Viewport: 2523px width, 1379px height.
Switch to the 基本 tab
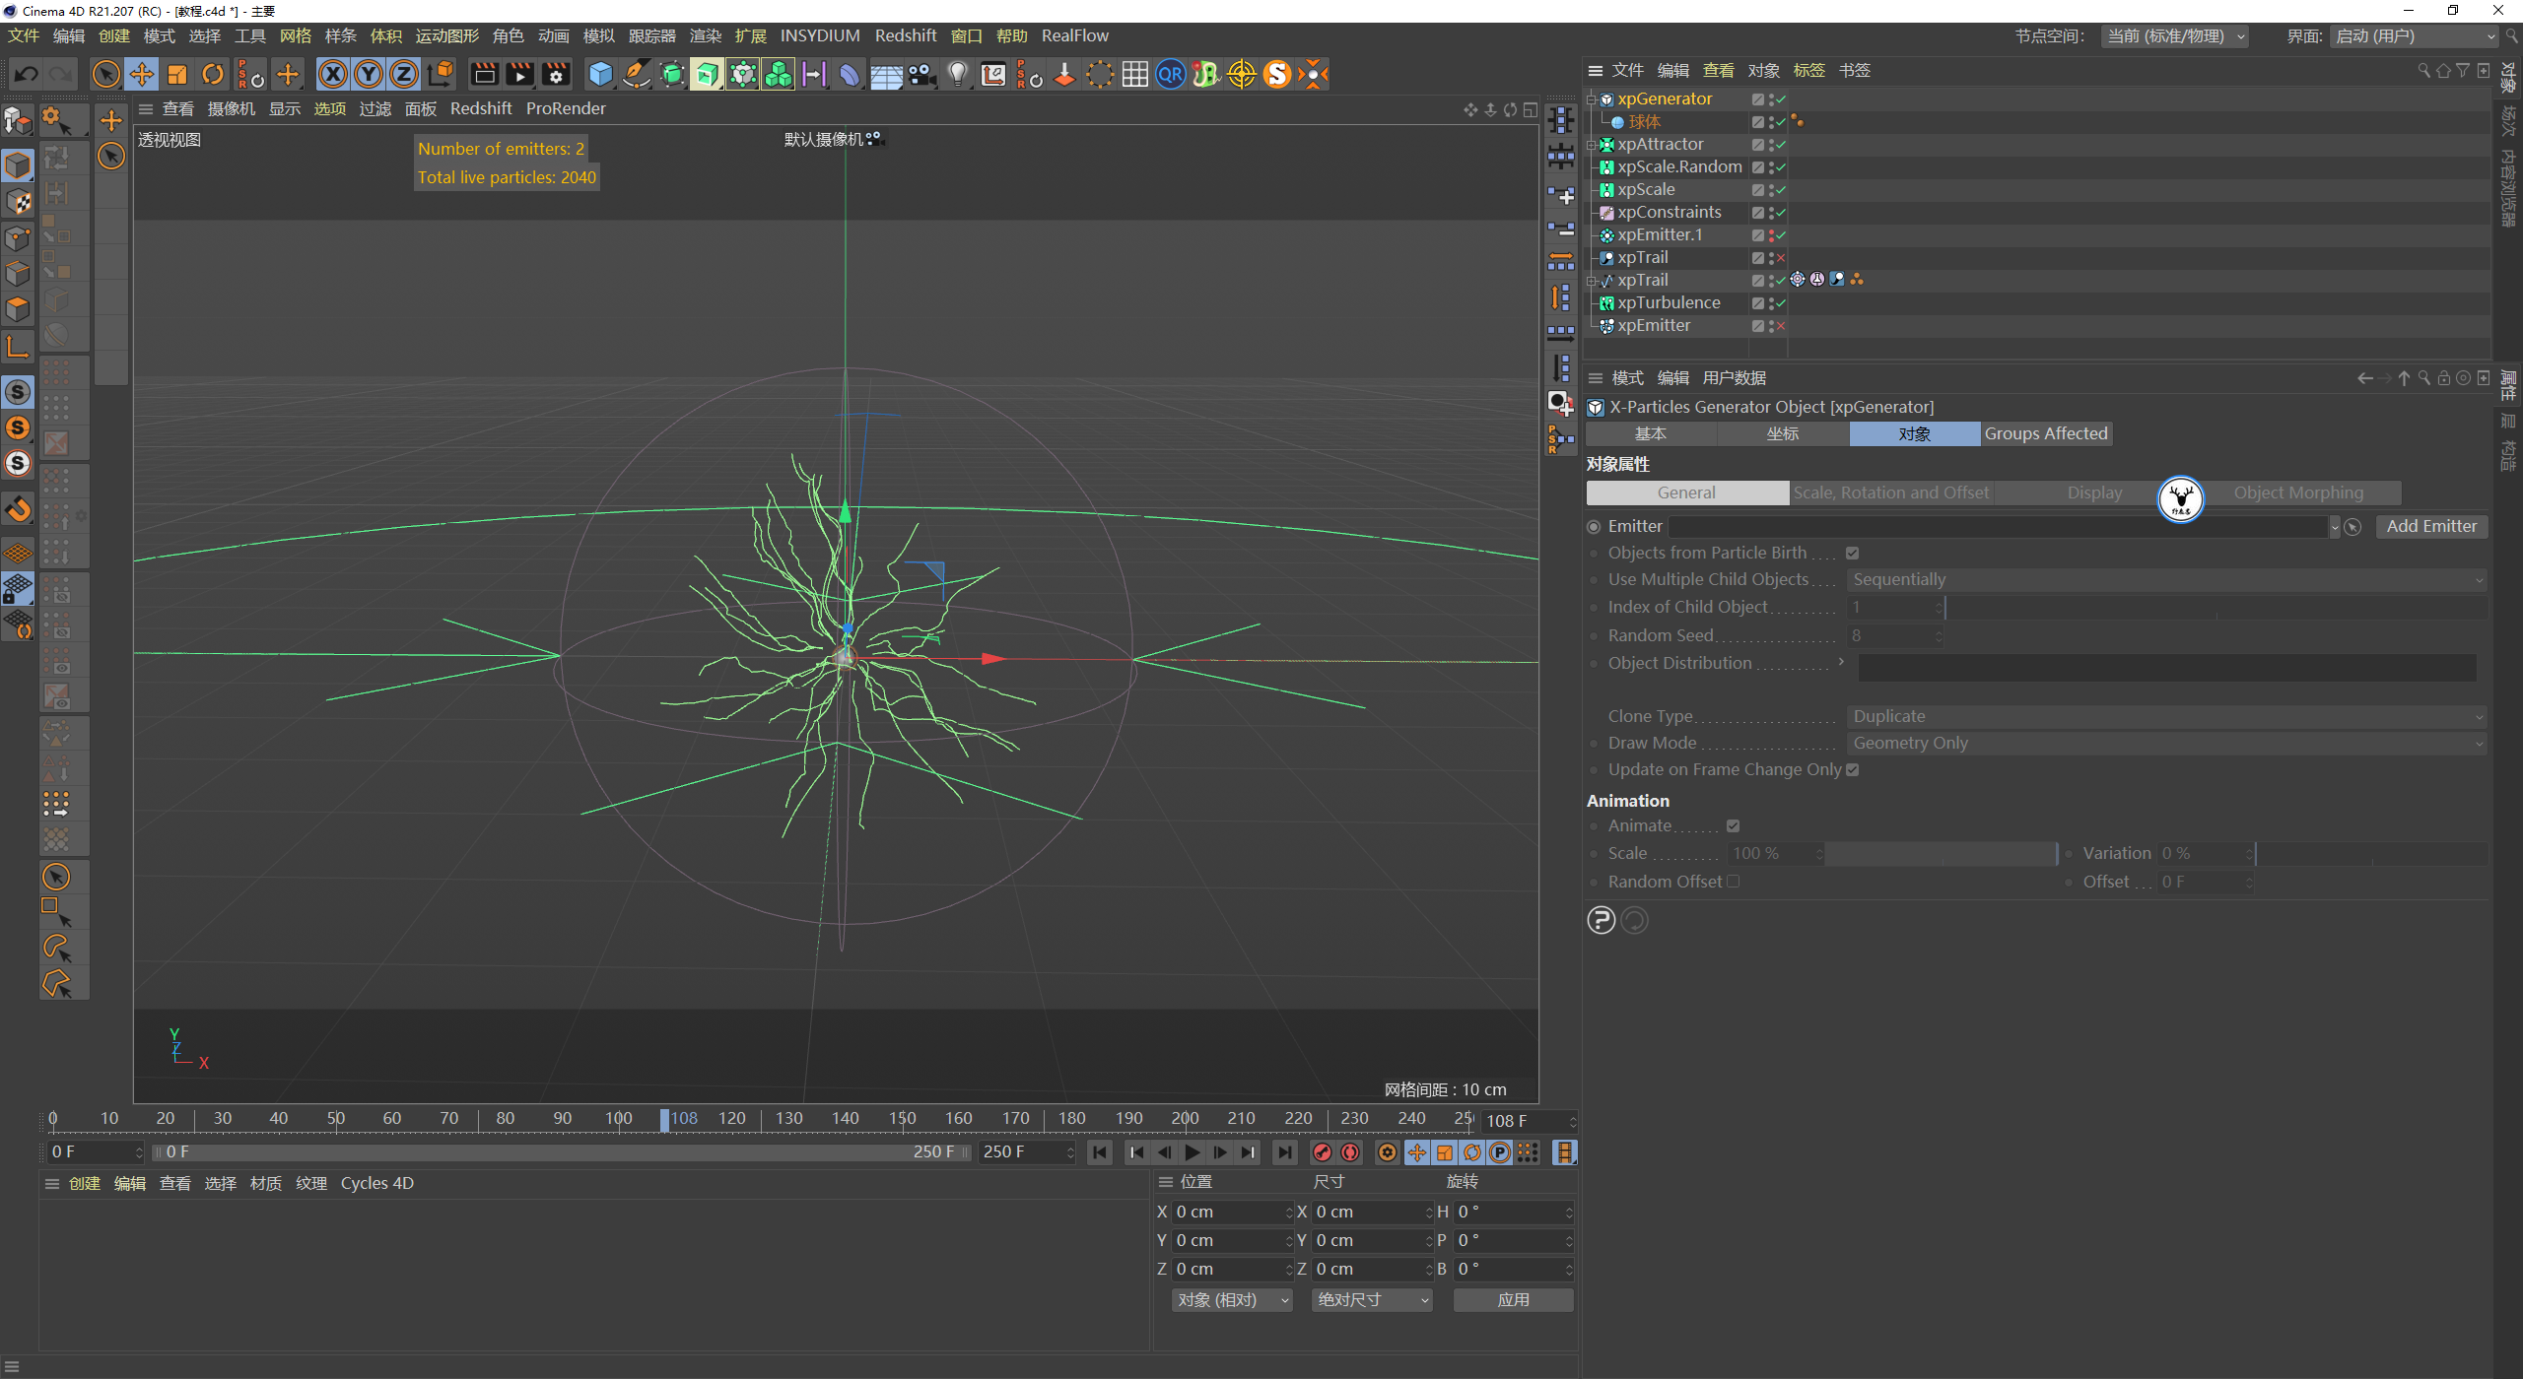click(1652, 433)
